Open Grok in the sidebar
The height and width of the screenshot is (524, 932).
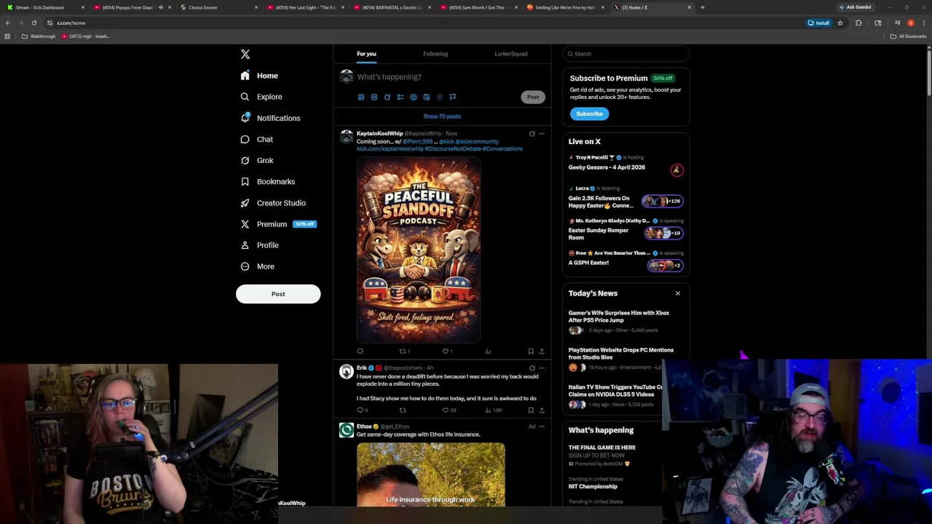(256, 160)
